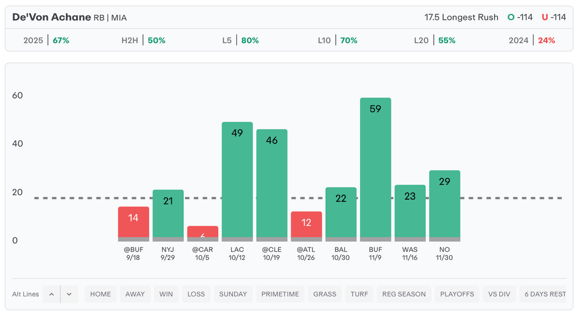Screen dimensions: 583x318
Task: Select the 2025 67% season stat
Action: coord(46,40)
